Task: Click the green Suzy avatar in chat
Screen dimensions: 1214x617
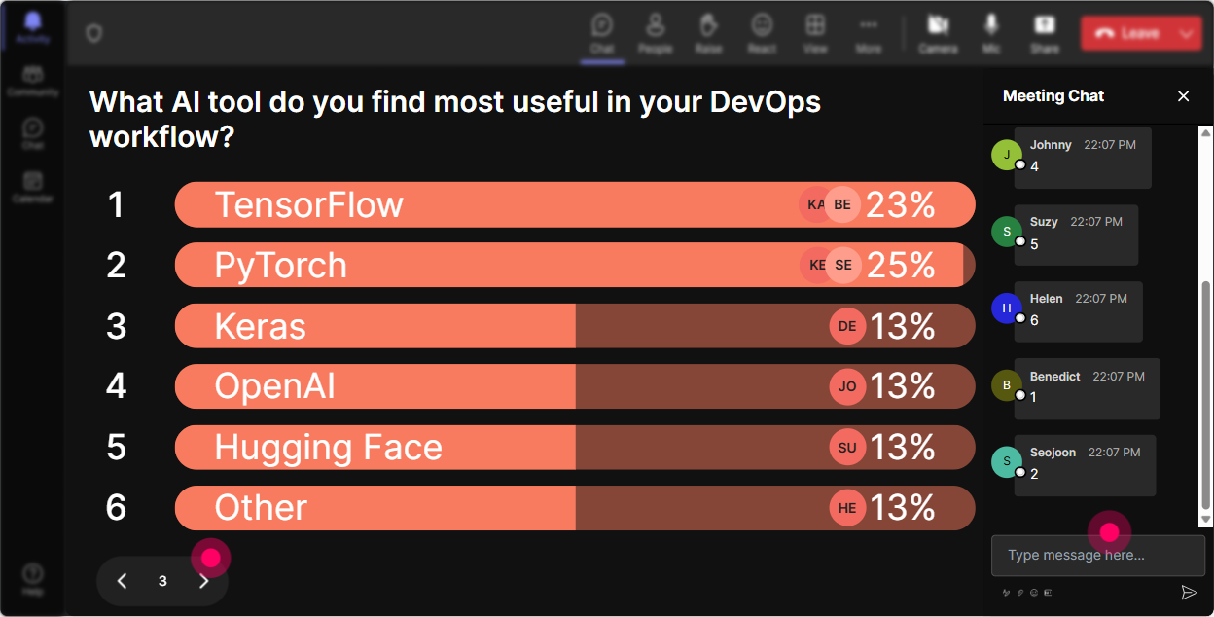Action: 1007,232
